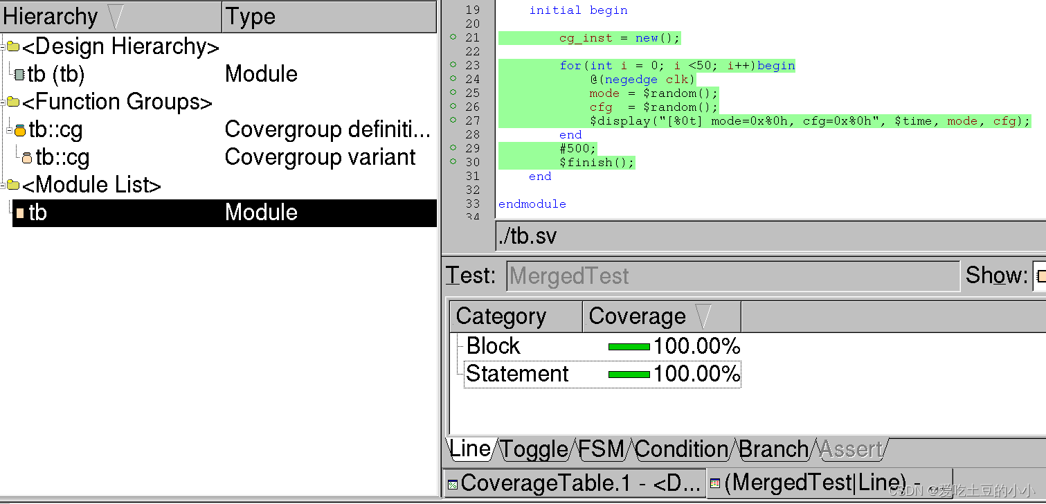This screenshot has height=504, width=1046.
Task: Select the Statement category row
Action: 602,374
